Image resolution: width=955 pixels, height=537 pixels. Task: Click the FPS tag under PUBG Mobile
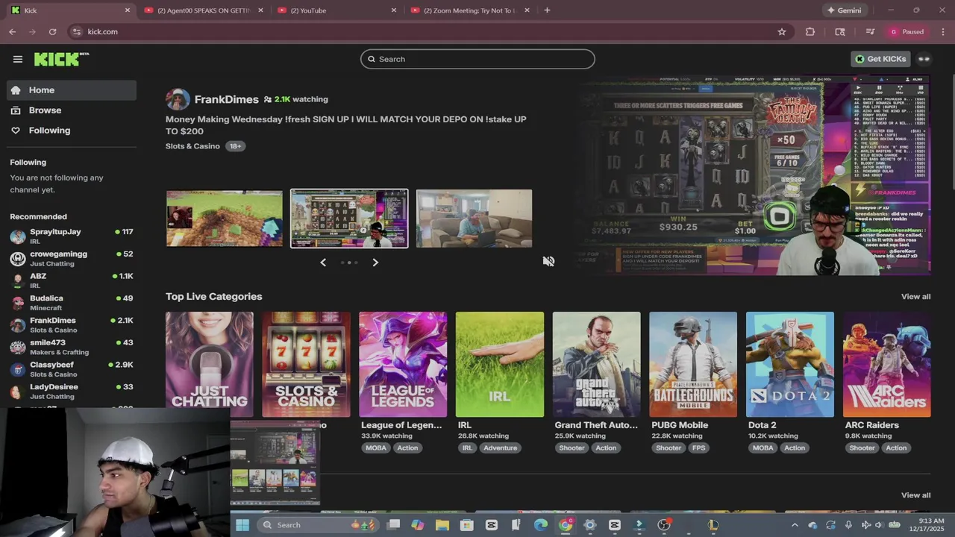[698, 448]
